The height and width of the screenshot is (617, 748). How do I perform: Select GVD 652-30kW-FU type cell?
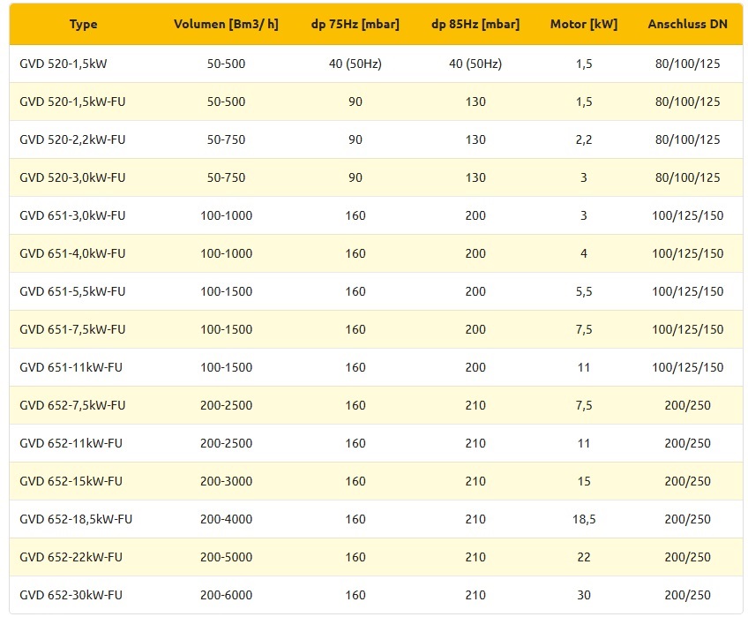click(x=71, y=595)
